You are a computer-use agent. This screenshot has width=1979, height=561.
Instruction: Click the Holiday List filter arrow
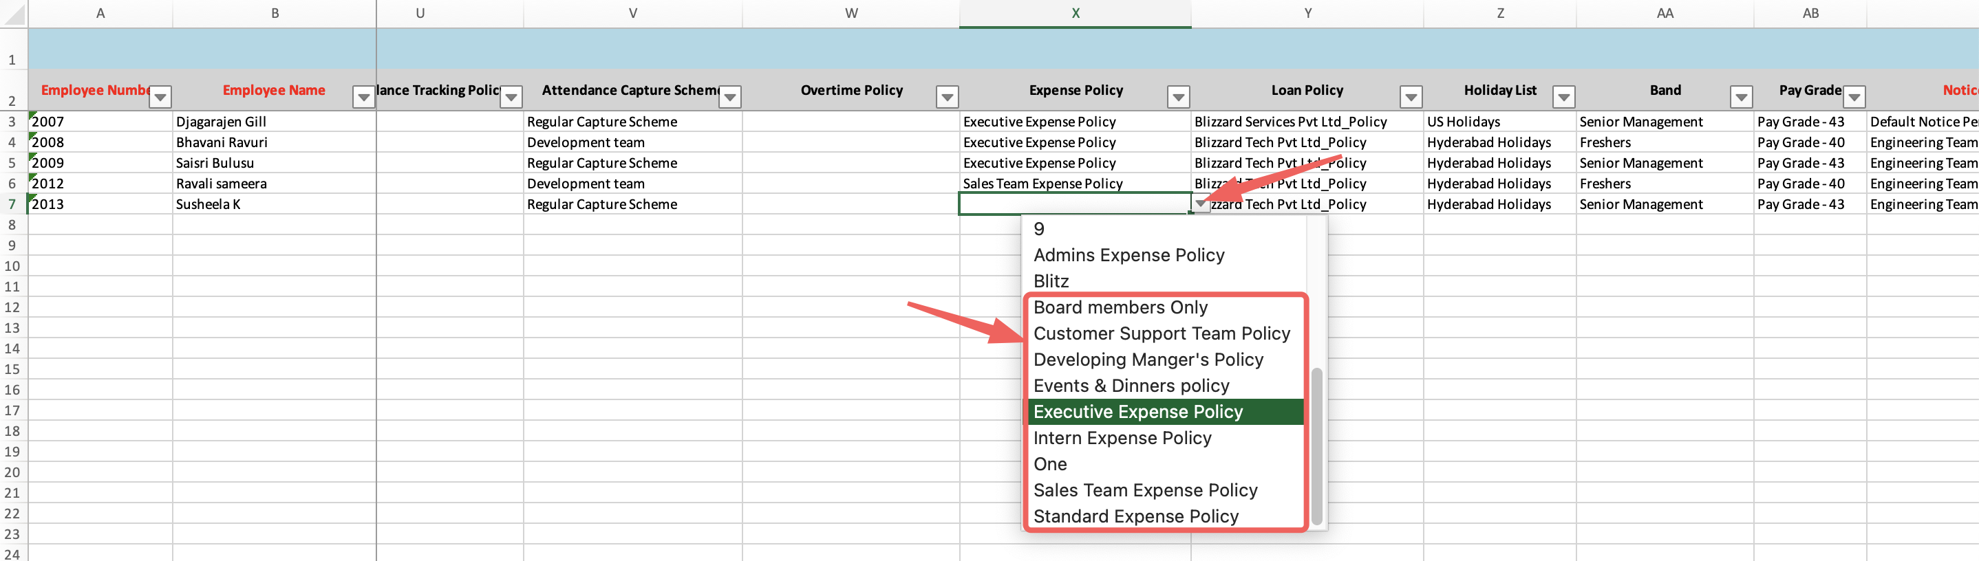point(1563,97)
